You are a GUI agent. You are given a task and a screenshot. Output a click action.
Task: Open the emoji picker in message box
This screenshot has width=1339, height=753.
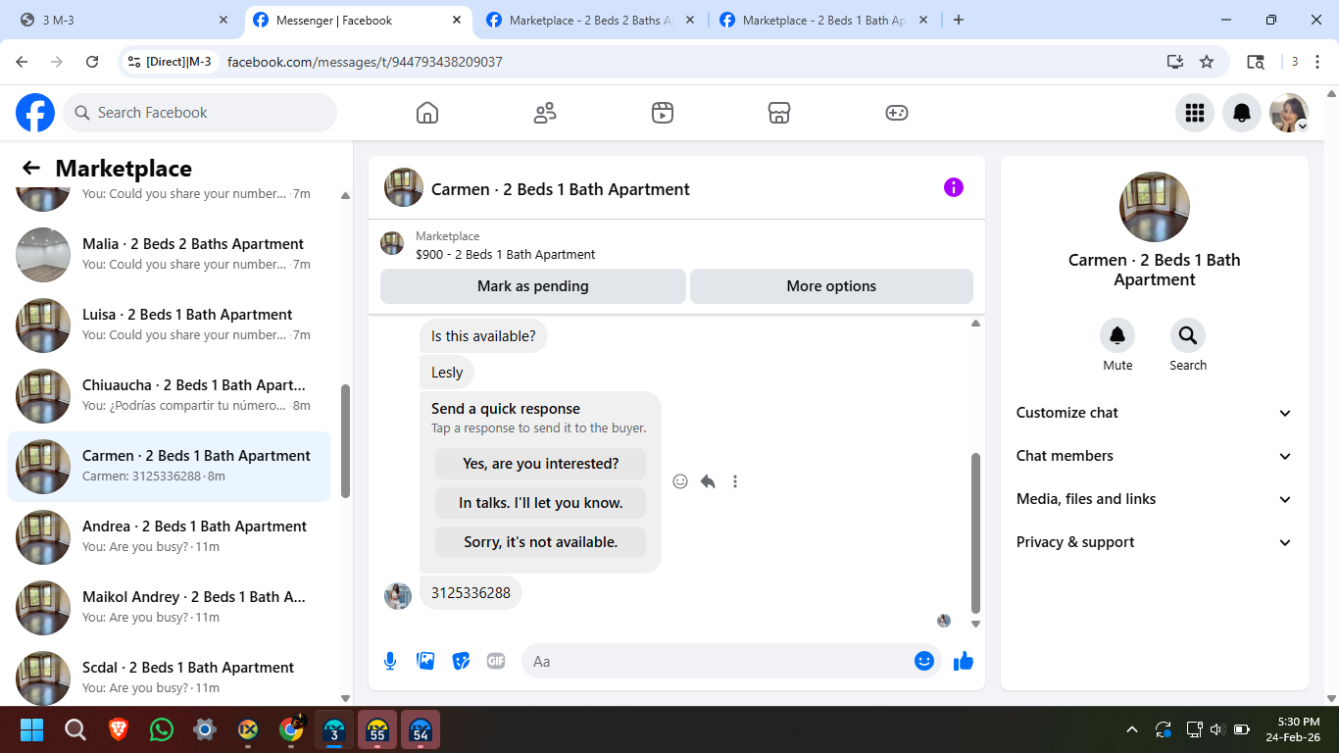[923, 661]
